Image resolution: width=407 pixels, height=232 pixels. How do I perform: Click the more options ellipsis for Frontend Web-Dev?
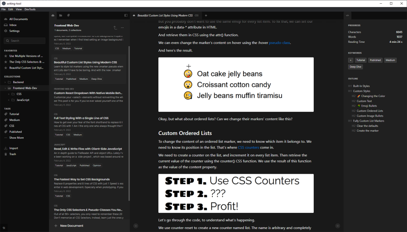tap(122, 28)
